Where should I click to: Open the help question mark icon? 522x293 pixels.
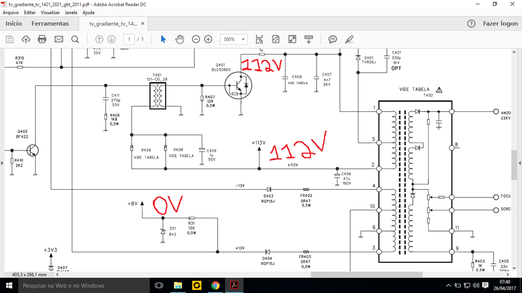pos(471,23)
